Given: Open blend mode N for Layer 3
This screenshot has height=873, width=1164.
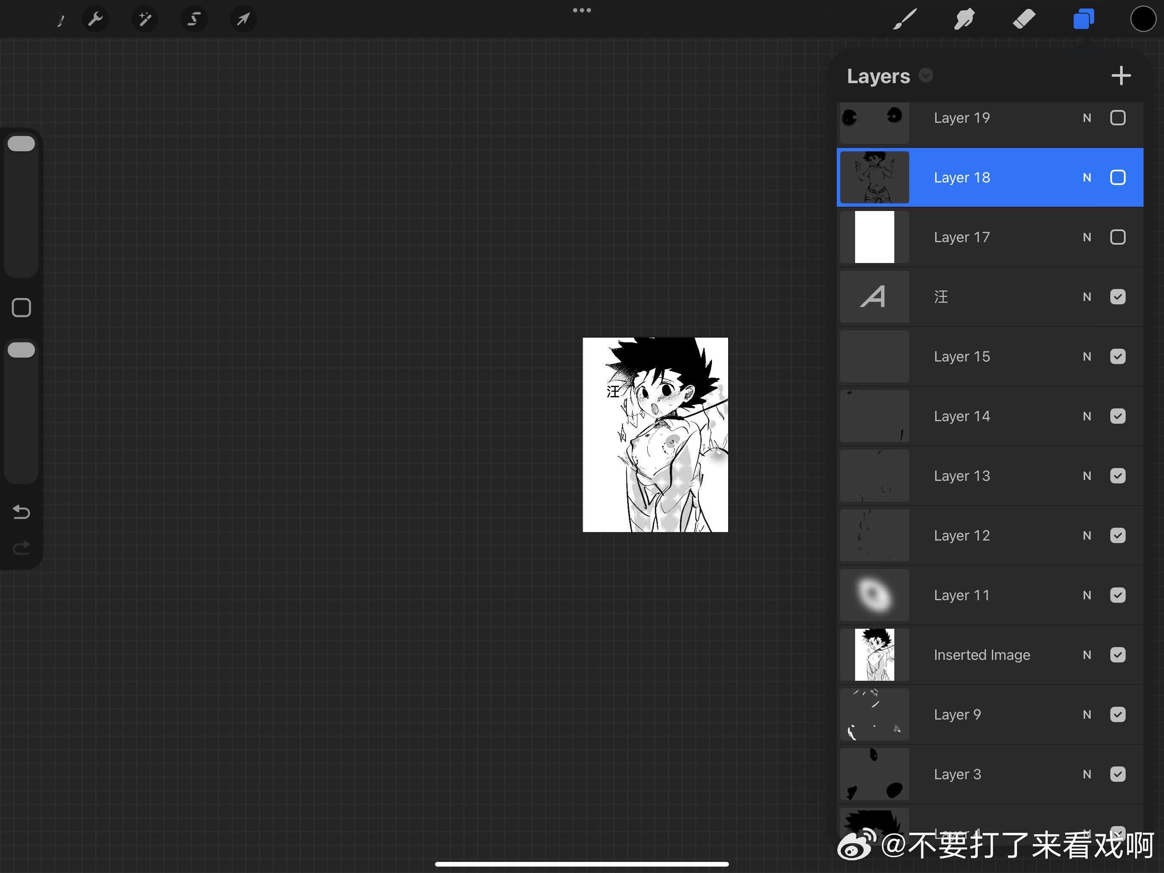Looking at the screenshot, I should tap(1086, 775).
